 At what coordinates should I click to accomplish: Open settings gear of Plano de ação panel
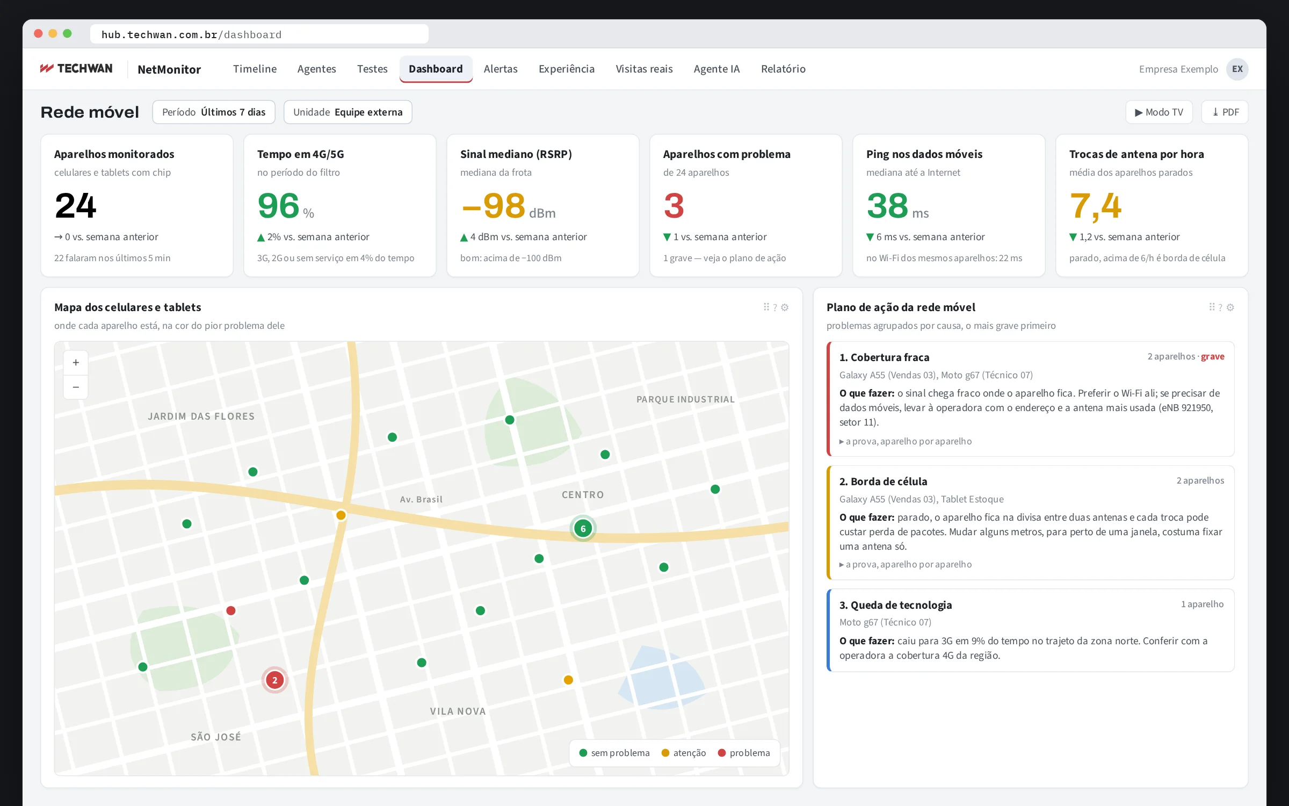(1230, 307)
